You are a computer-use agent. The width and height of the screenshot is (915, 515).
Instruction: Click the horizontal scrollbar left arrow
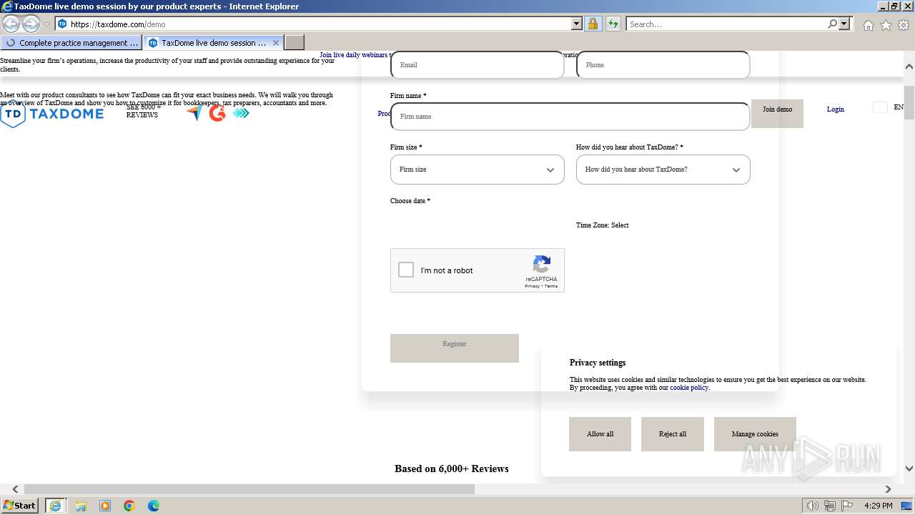pos(15,489)
